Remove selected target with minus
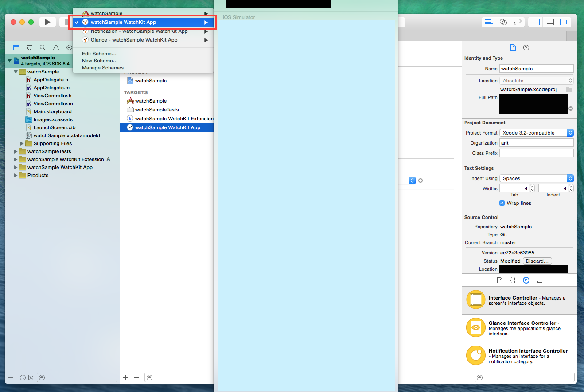Image resolution: width=584 pixels, height=392 pixels. tap(136, 377)
